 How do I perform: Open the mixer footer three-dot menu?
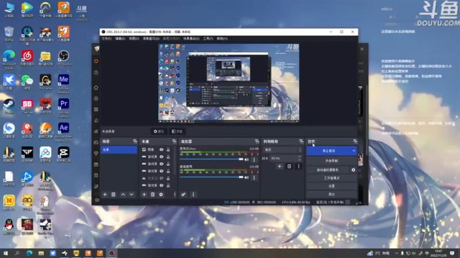pos(193,194)
